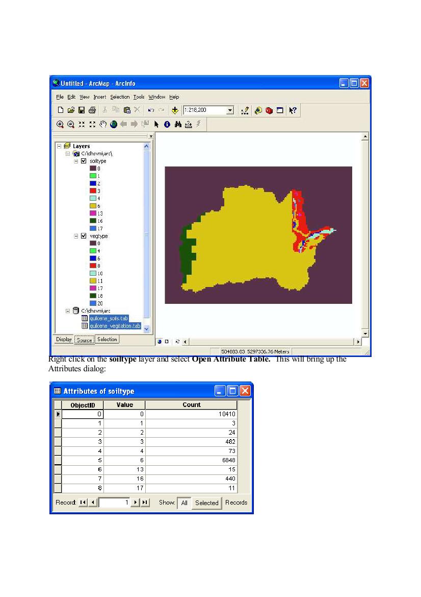Viewport: 421px width, 597px height.
Task: Show Selected records in attribute table
Action: tap(207, 503)
